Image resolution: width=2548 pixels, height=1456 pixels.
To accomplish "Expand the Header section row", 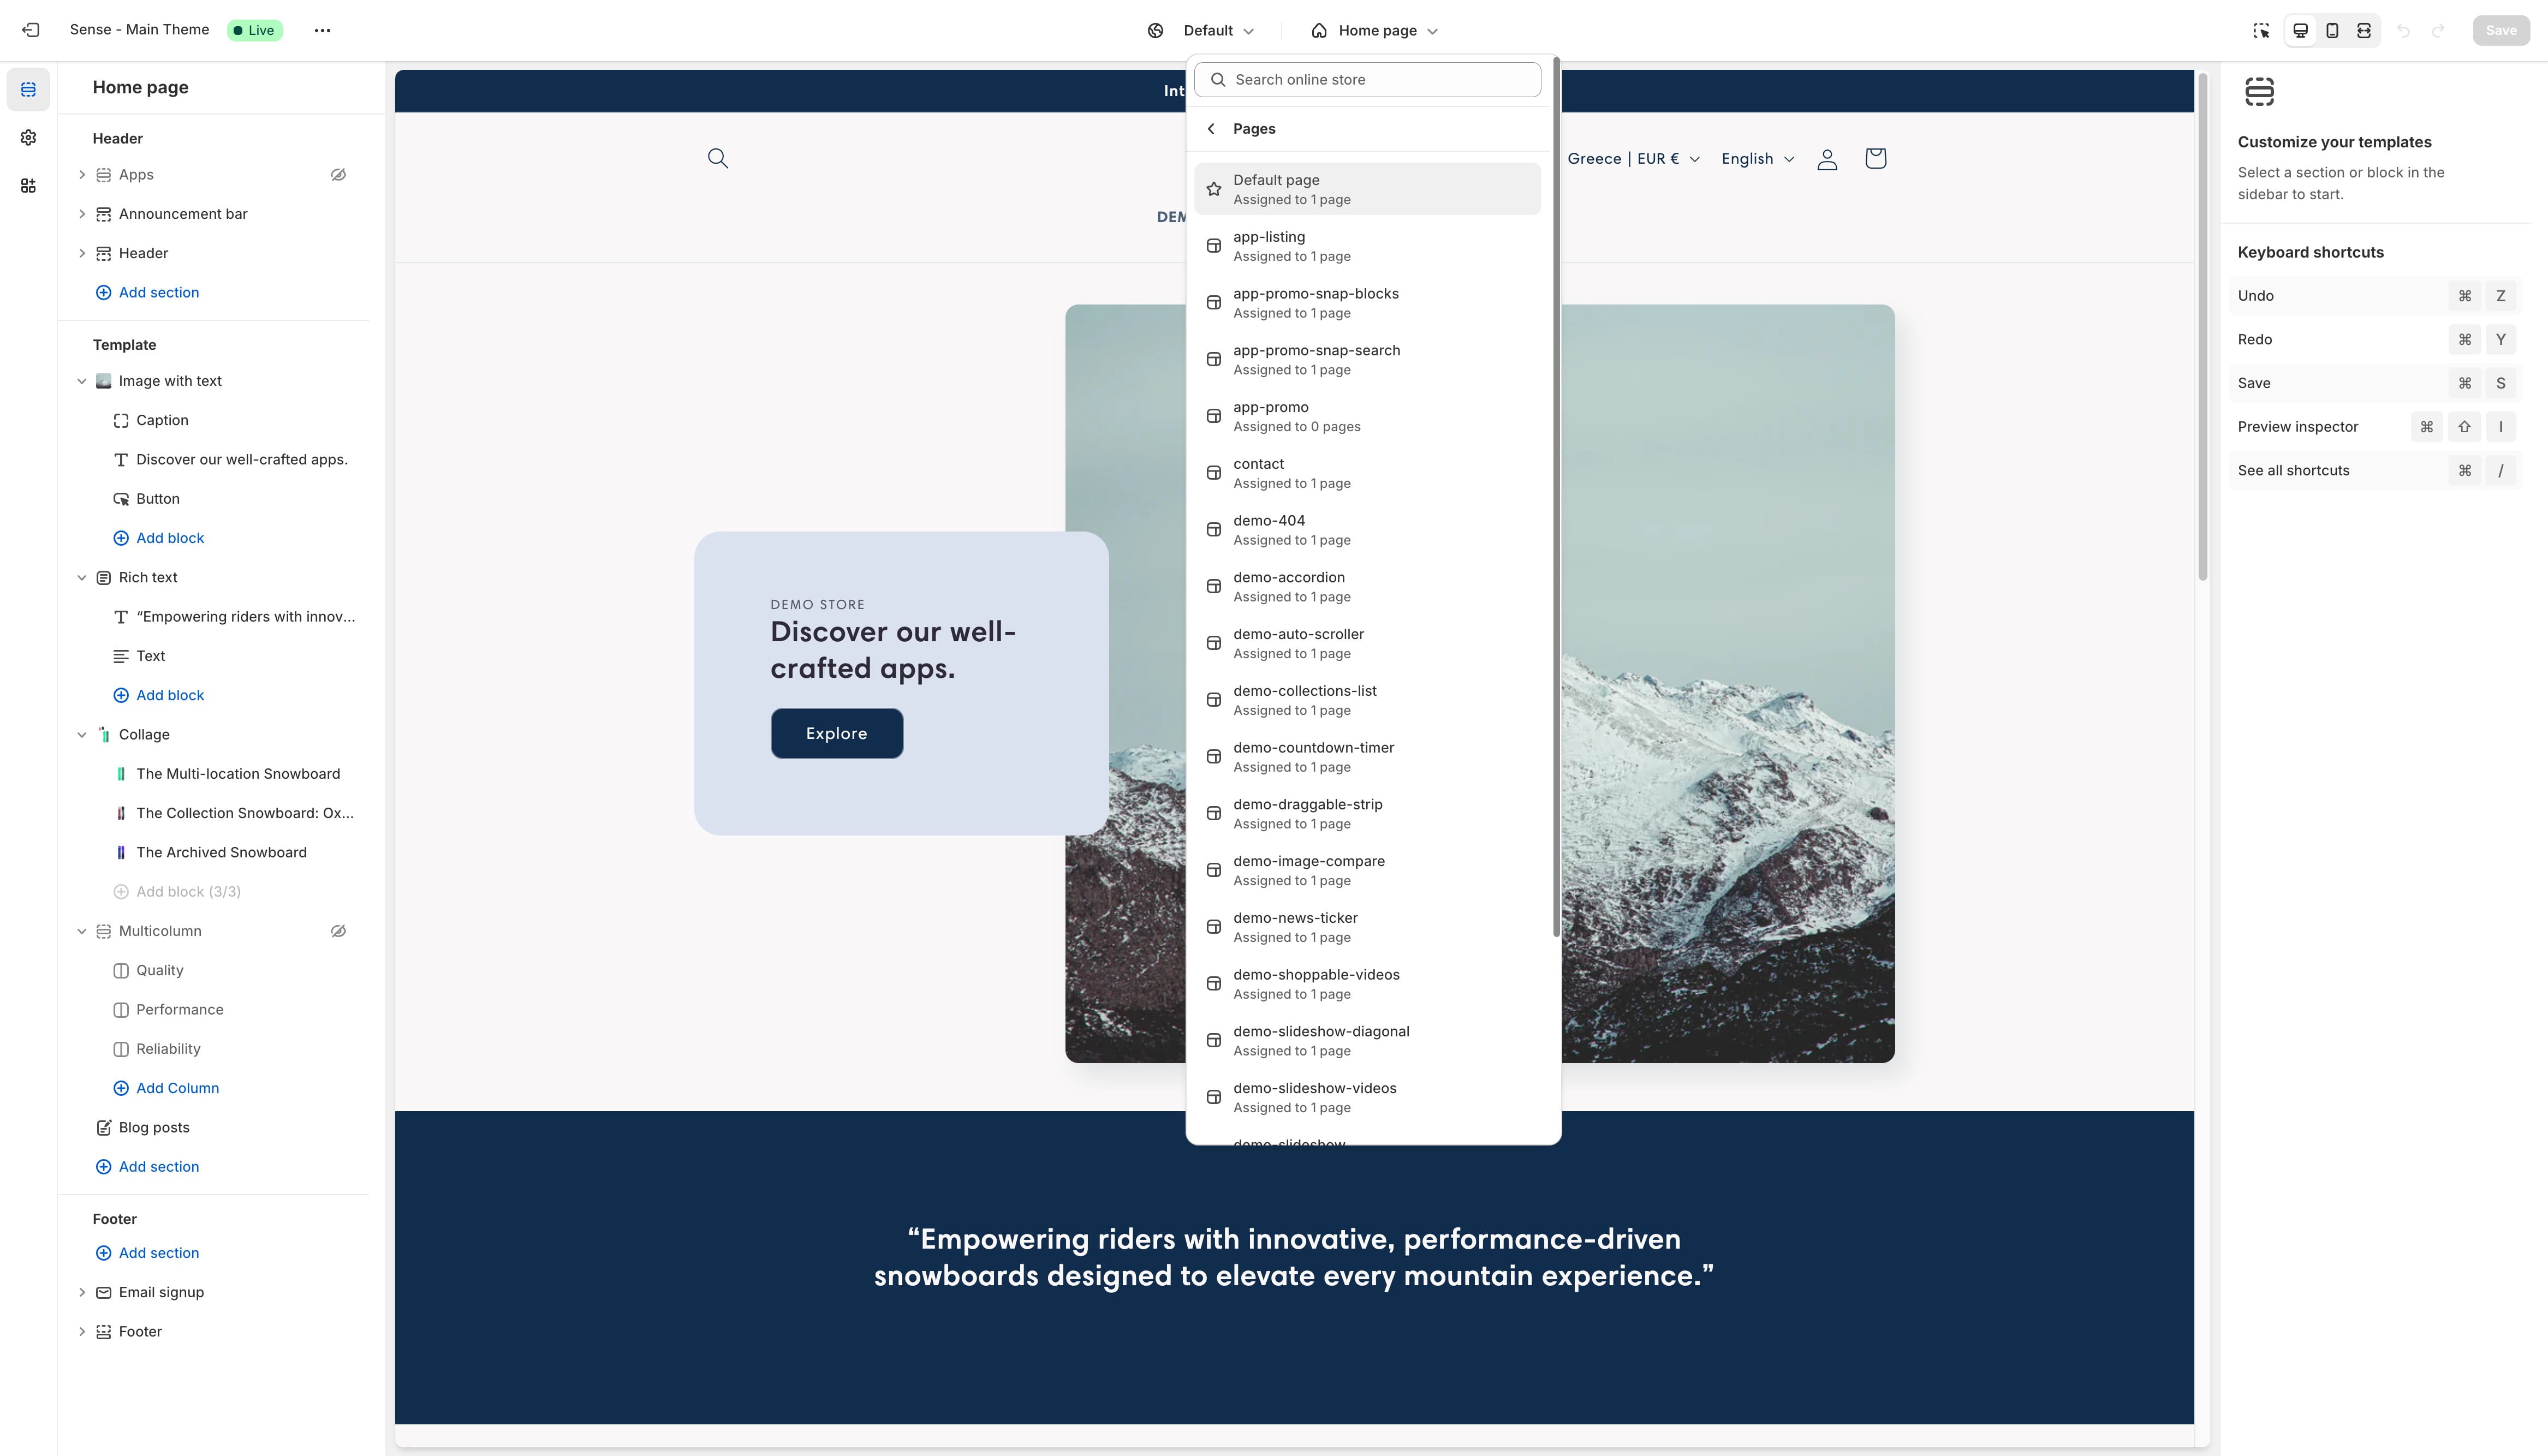I will 82,253.
